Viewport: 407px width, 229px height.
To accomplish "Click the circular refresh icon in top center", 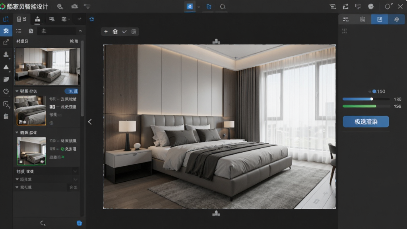I will 223,6.
